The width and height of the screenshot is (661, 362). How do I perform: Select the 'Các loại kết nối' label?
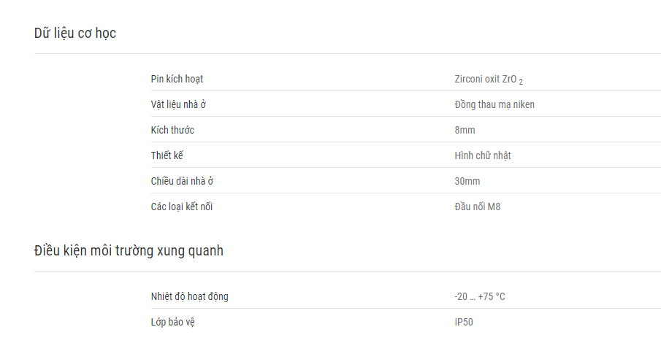coord(182,207)
